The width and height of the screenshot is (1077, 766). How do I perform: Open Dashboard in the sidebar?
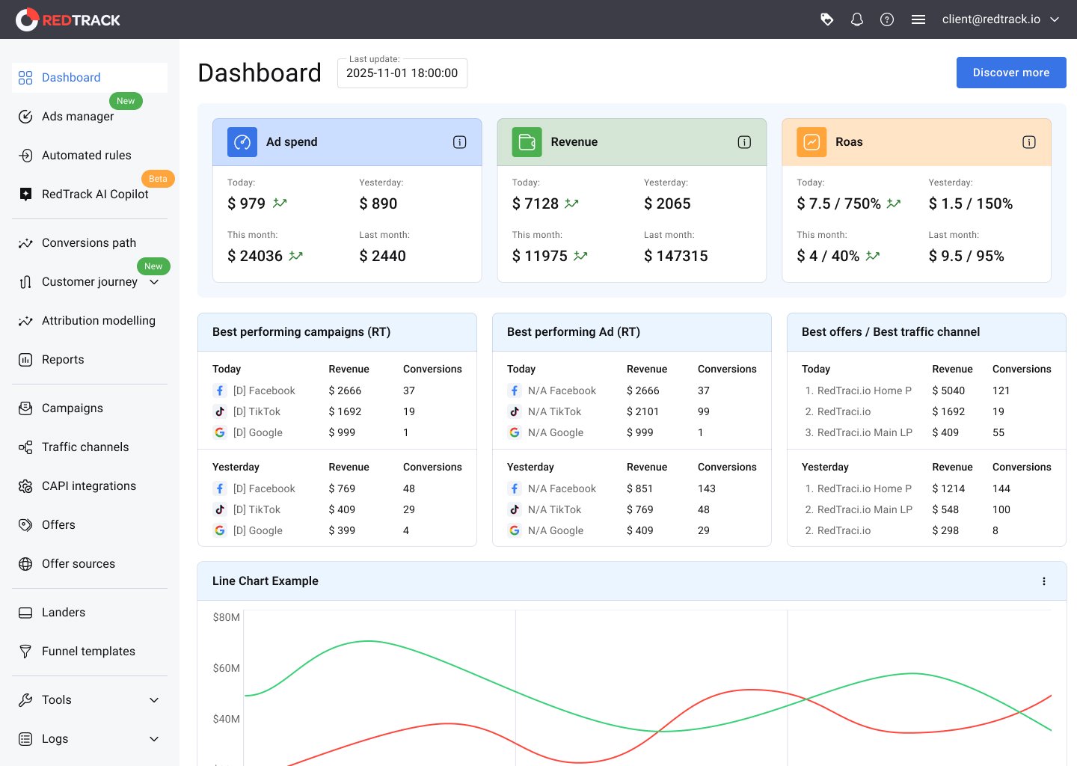click(x=90, y=78)
